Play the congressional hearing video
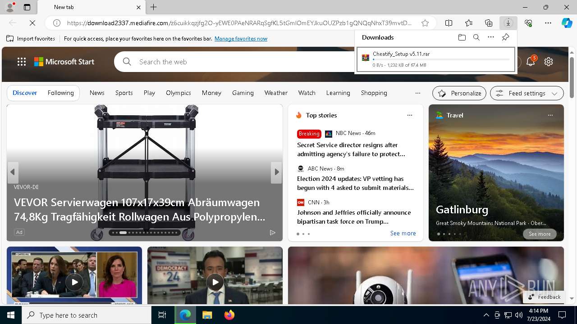 pyautogui.click(x=74, y=282)
